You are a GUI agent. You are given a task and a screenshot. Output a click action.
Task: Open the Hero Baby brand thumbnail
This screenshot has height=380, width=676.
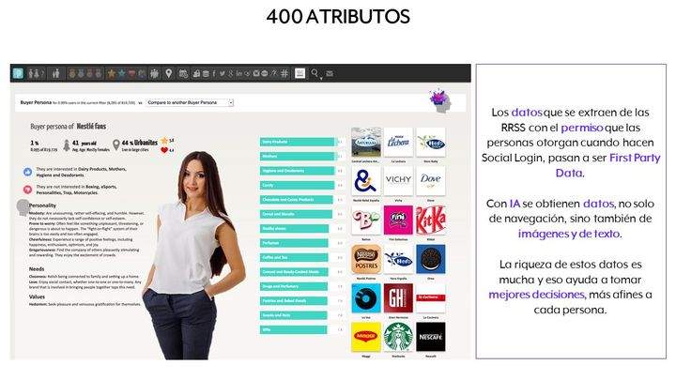(x=431, y=143)
